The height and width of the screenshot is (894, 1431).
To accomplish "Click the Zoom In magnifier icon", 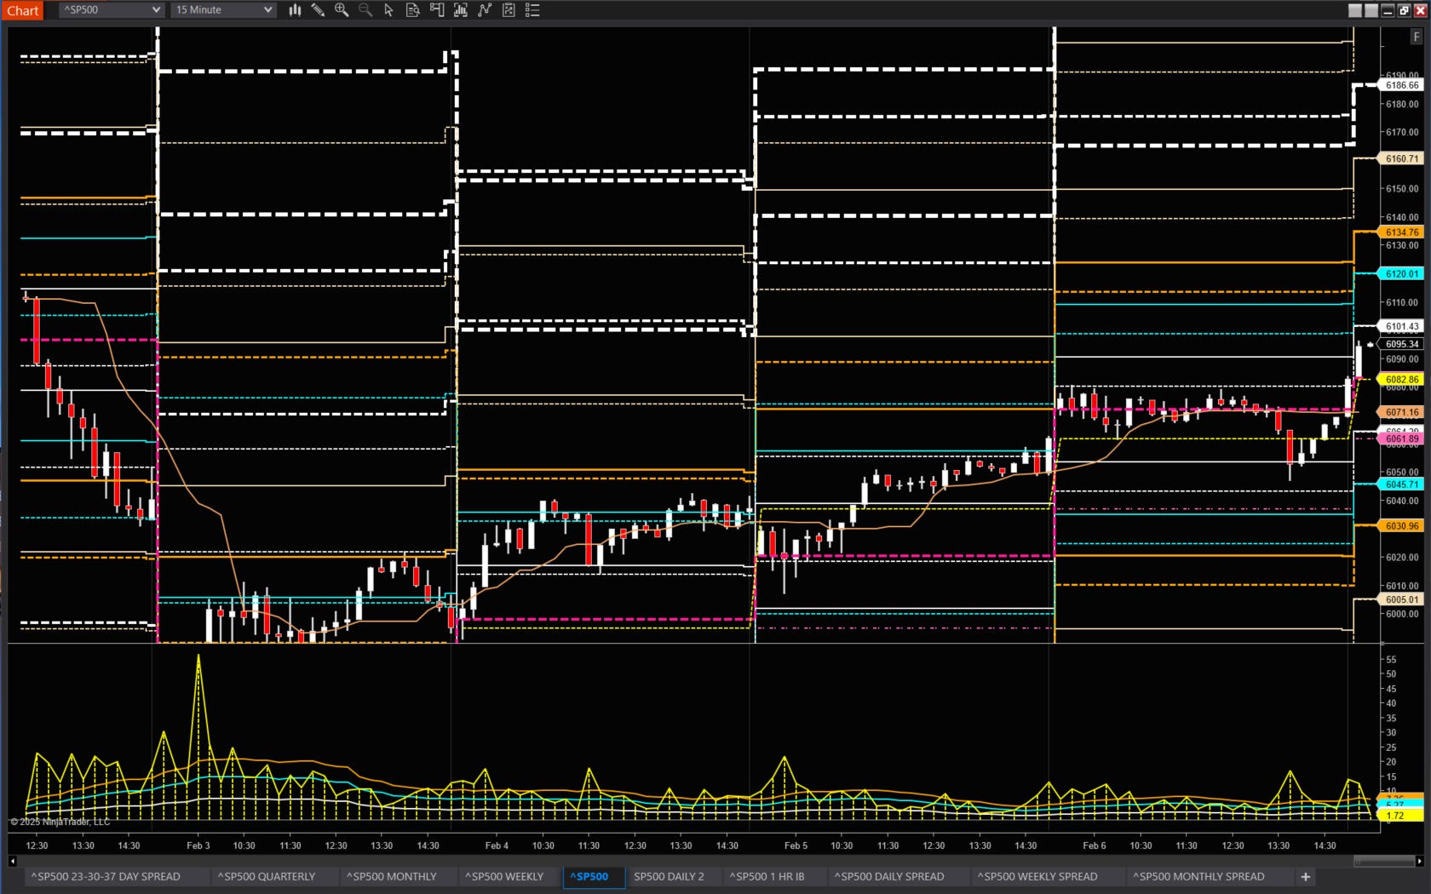I will coord(342,10).
